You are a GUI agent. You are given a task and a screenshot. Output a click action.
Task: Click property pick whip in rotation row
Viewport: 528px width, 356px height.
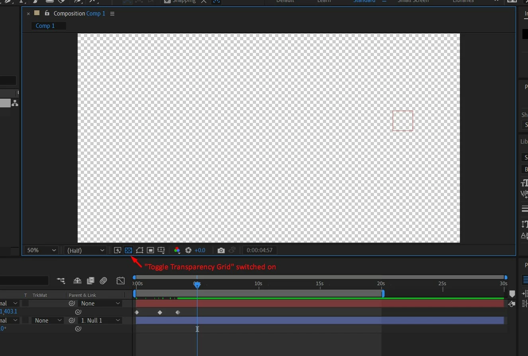[78, 329]
